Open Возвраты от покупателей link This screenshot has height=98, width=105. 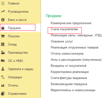pyautogui.click(x=69, y=66)
